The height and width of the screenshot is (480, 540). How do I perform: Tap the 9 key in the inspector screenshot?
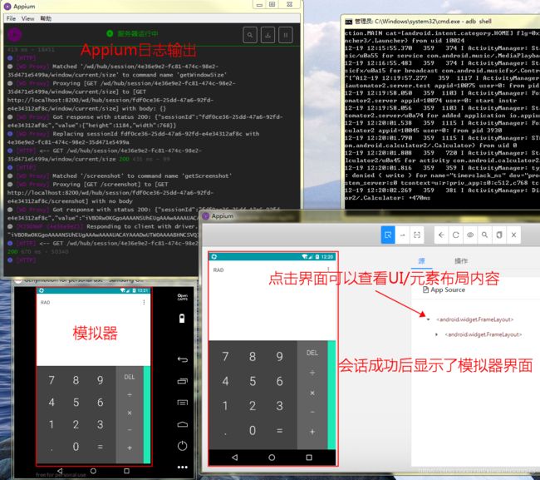click(x=279, y=356)
